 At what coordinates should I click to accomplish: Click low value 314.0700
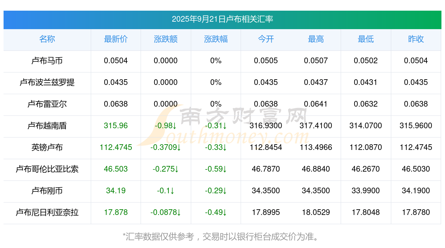point(366,126)
